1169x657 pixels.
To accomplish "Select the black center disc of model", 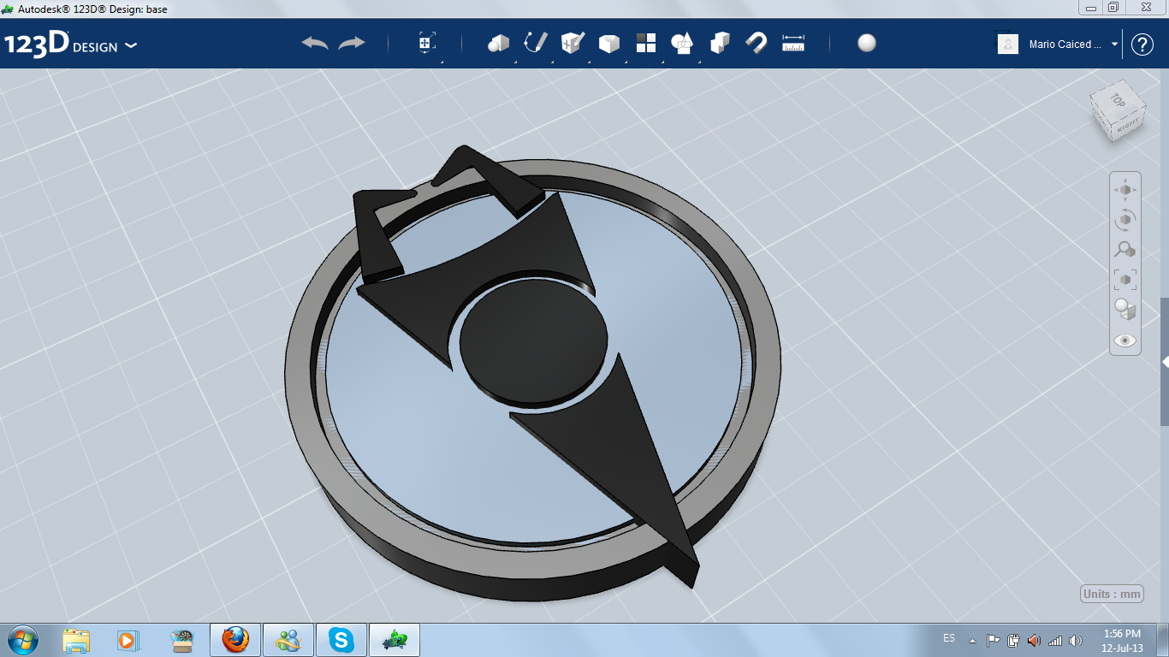I will [534, 340].
